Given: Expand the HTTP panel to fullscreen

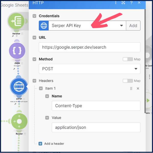Looking at the screenshot, I should pyautogui.click(x=123, y=3).
